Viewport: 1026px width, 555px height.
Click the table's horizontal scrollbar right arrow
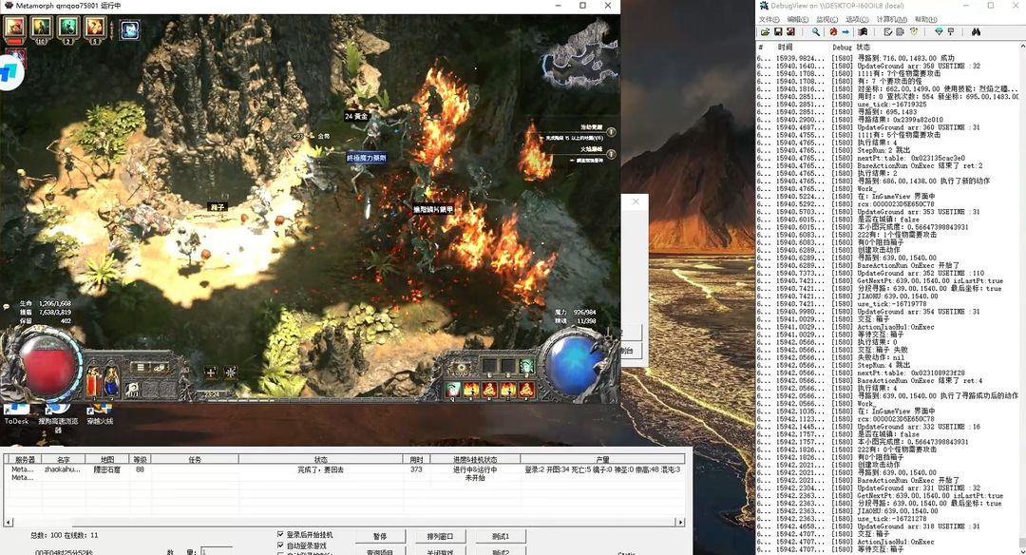(680, 523)
